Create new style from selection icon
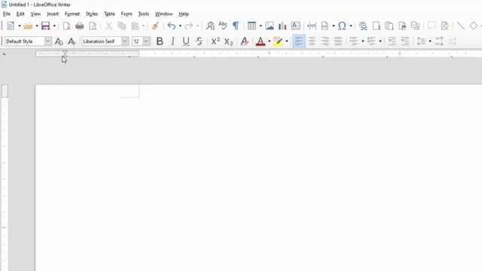 coord(72,41)
